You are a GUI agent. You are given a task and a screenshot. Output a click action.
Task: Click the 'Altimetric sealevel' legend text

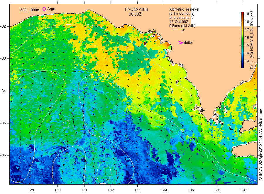[x=184, y=9]
